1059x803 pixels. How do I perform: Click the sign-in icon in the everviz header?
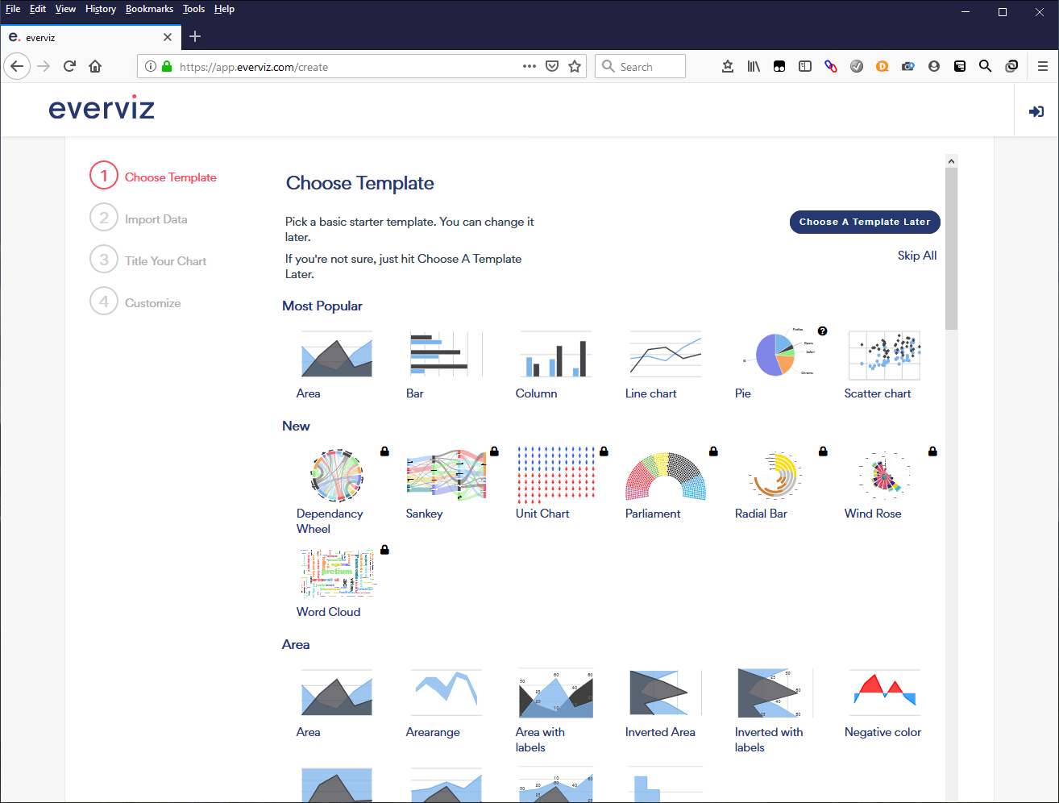pyautogui.click(x=1036, y=111)
